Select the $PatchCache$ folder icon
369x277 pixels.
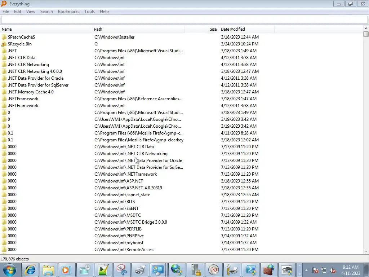4,37
